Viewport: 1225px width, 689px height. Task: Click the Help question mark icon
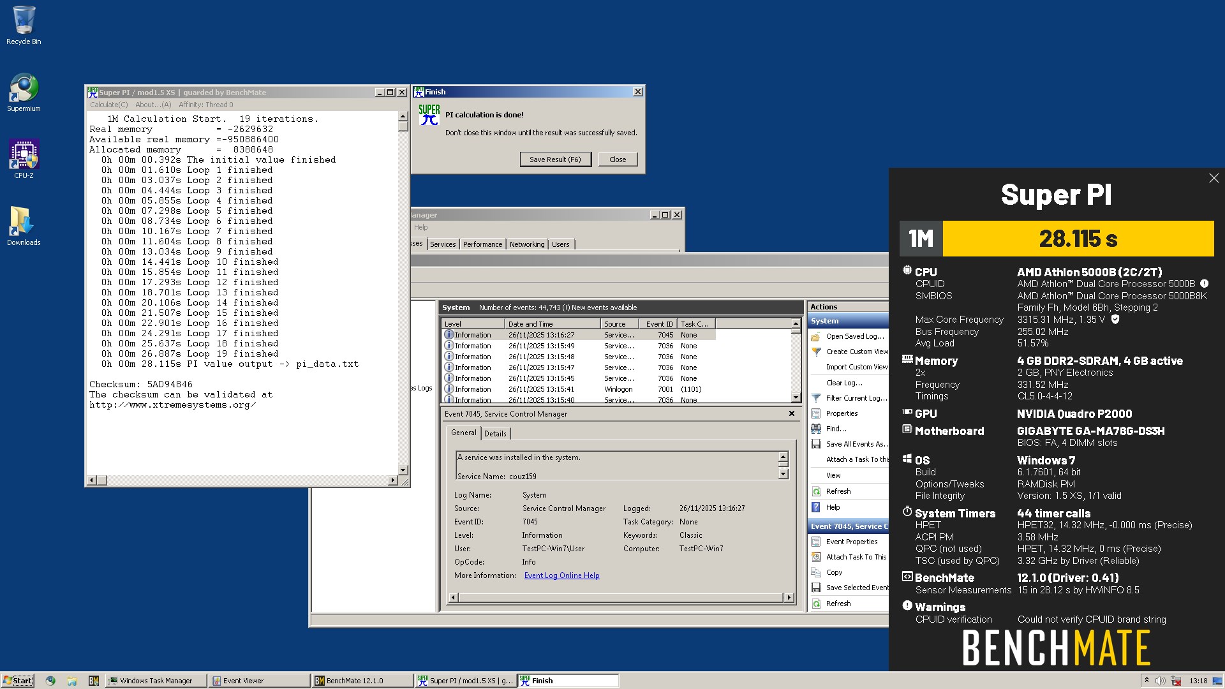pyautogui.click(x=815, y=507)
